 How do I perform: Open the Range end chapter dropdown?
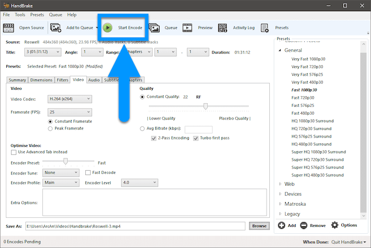(198, 52)
